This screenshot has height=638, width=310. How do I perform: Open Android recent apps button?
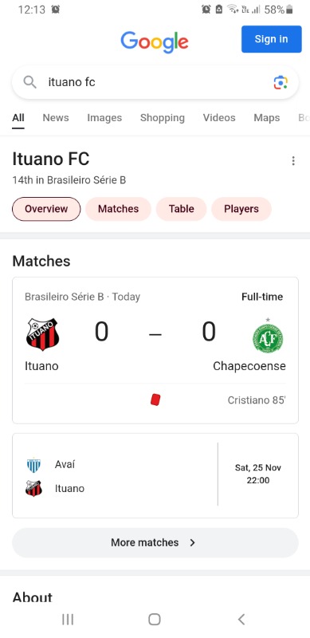pyautogui.click(x=68, y=620)
